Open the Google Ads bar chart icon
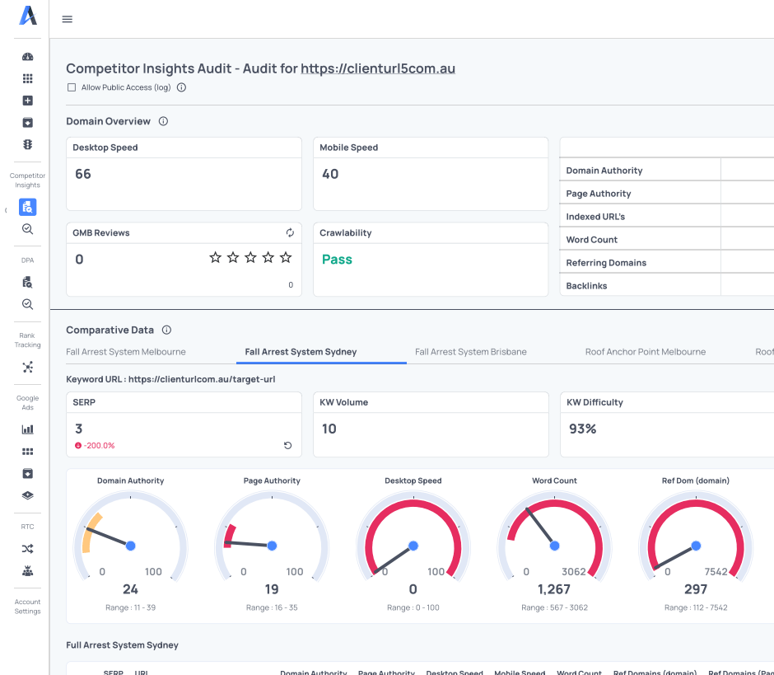 click(x=27, y=429)
